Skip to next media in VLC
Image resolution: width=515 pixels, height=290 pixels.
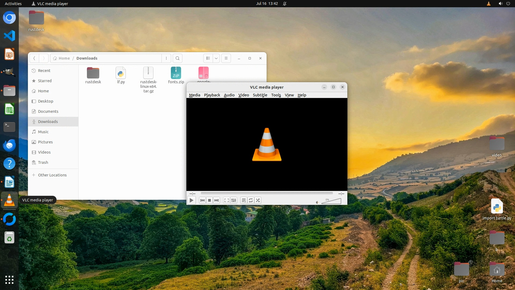[216, 200]
